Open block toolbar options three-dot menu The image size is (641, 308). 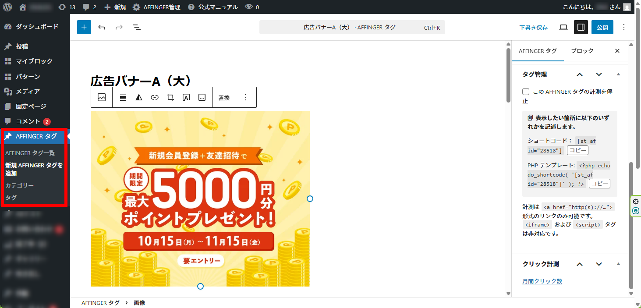click(x=246, y=97)
